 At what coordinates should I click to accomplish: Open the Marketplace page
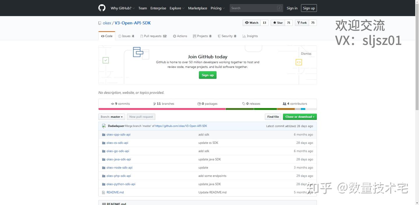pos(198,8)
